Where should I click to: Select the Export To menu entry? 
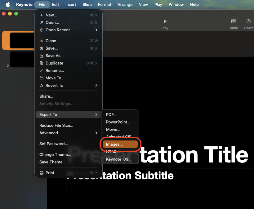(x=69, y=114)
